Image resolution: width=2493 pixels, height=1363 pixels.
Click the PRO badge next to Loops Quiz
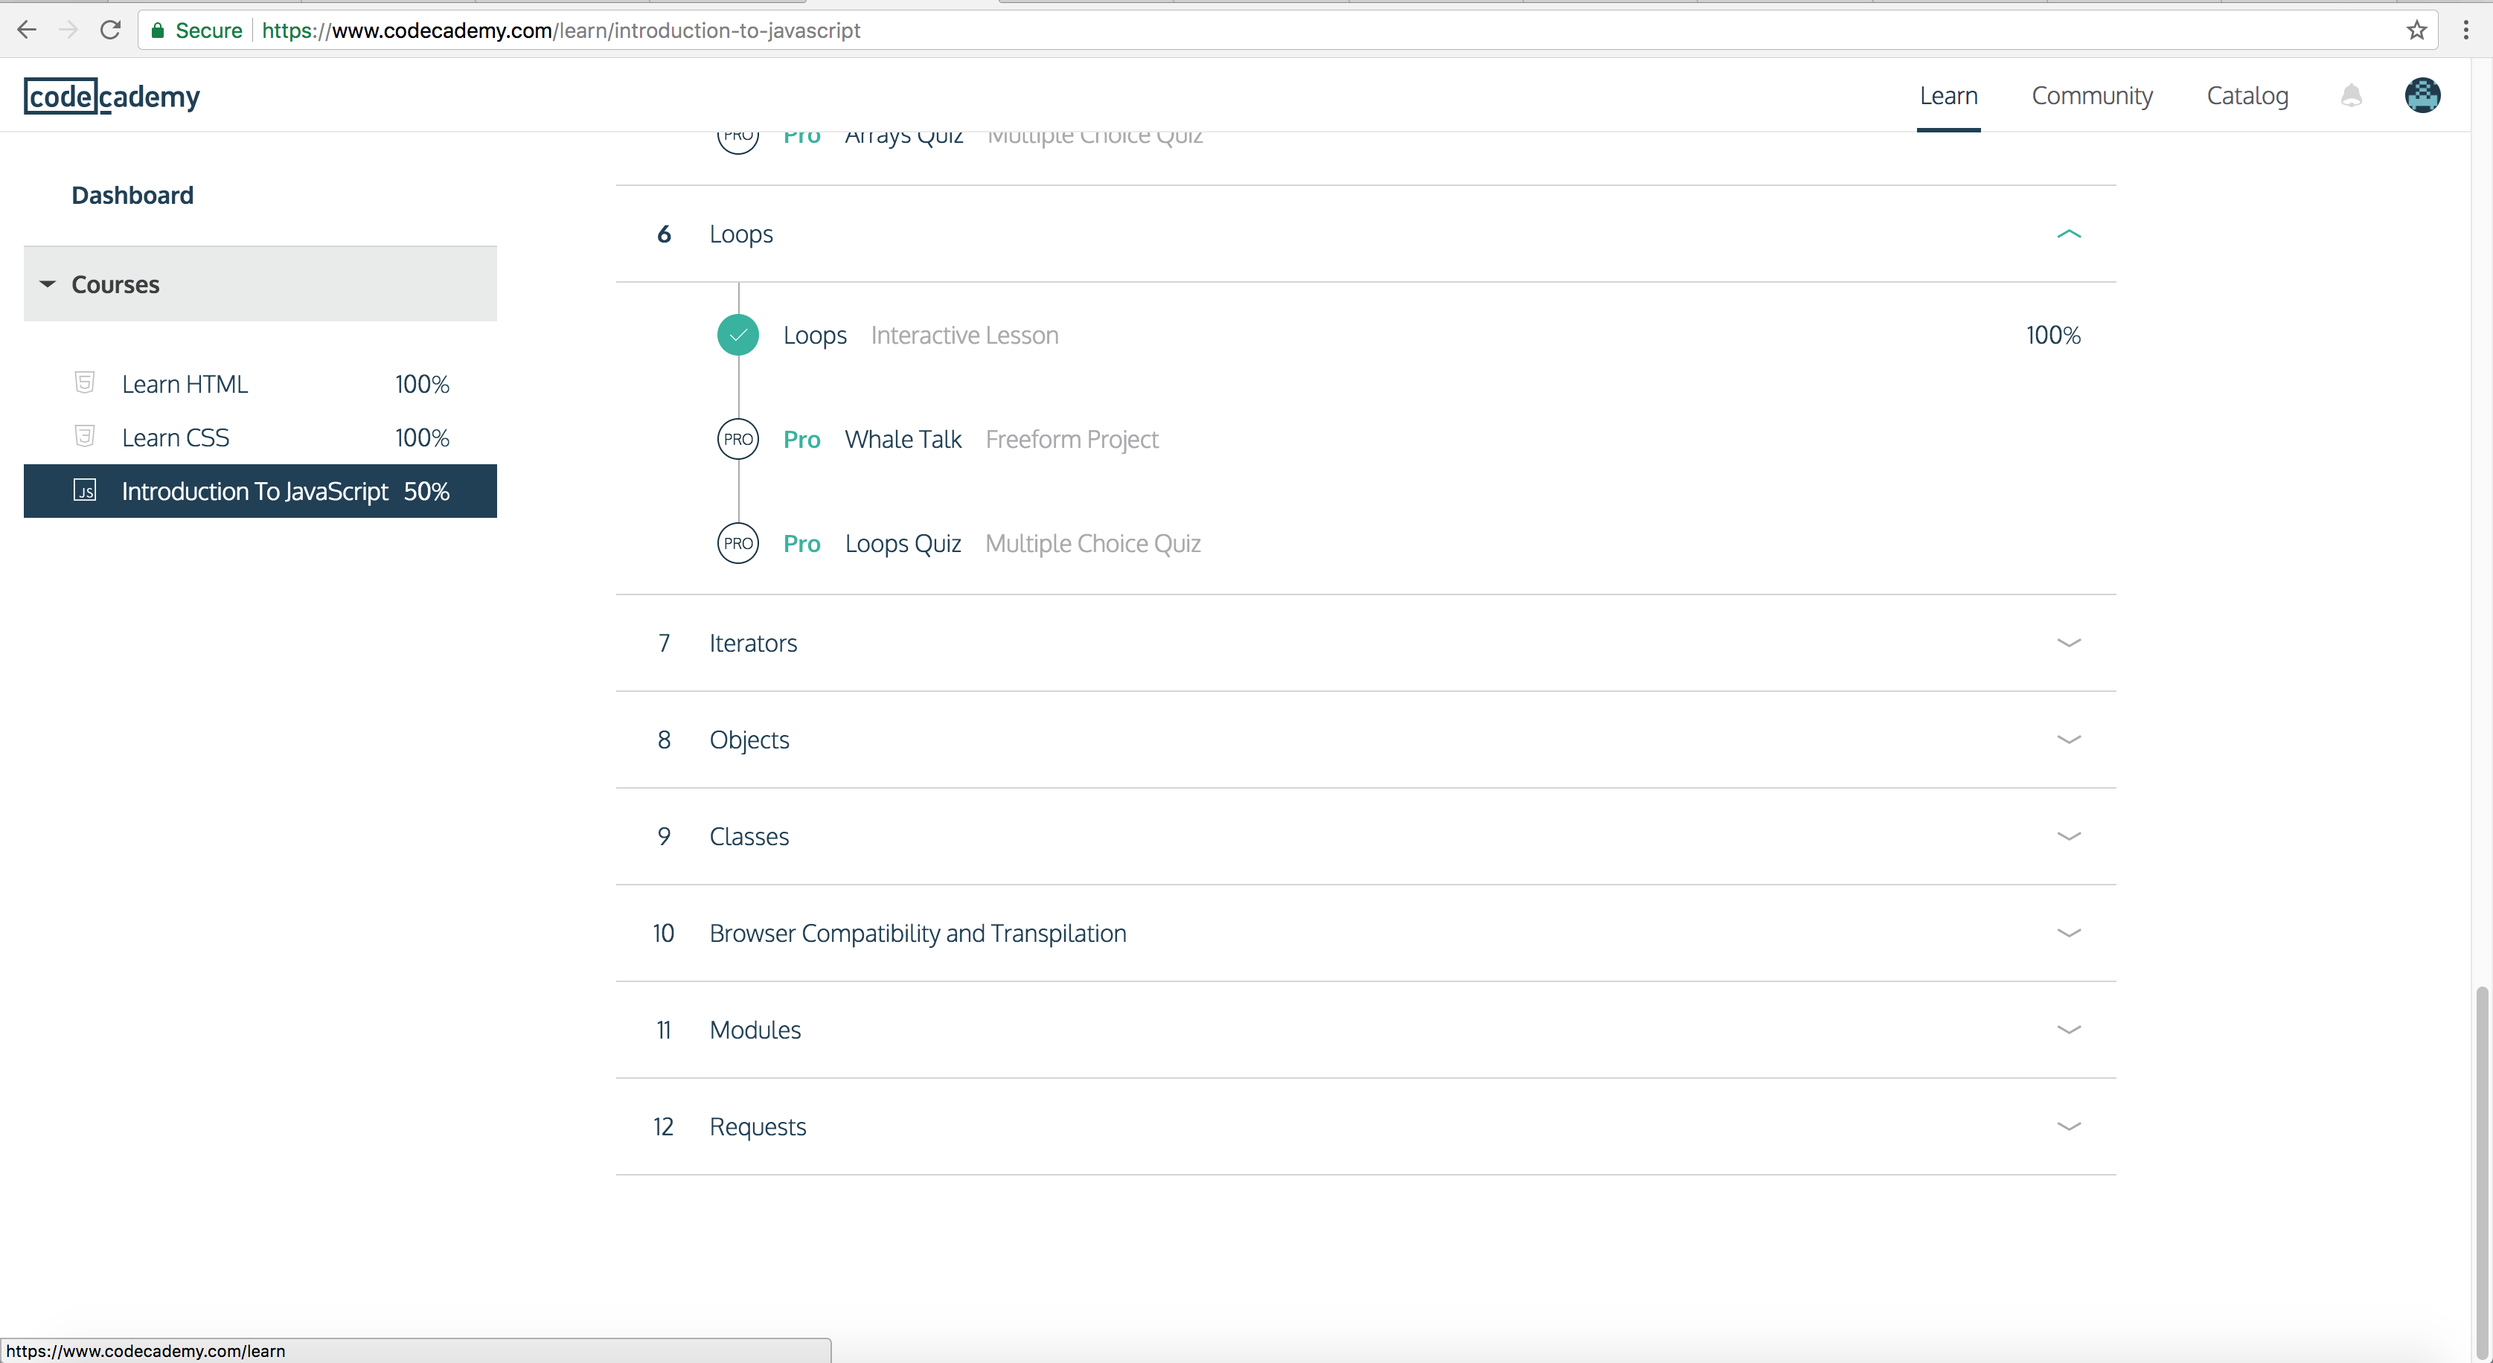coord(738,544)
